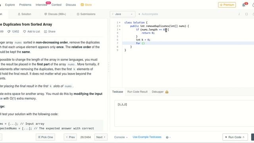Go to the Problems page

(25, 5)
